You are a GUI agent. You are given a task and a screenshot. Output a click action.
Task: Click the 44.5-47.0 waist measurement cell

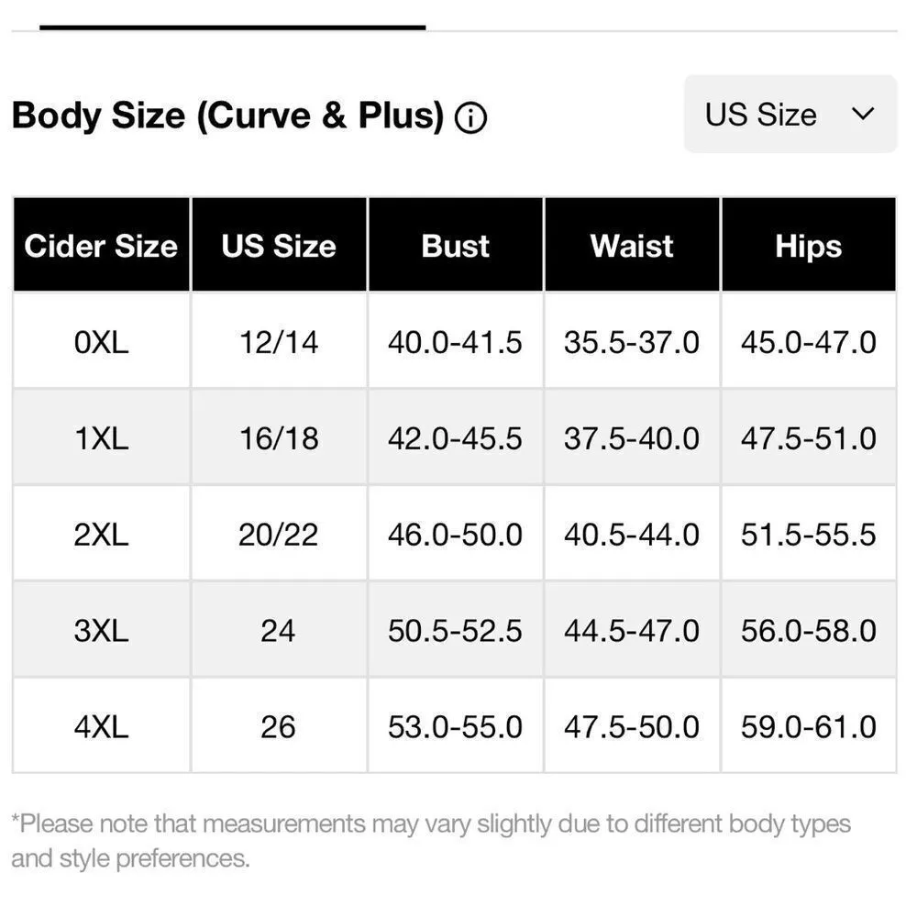coord(632,631)
